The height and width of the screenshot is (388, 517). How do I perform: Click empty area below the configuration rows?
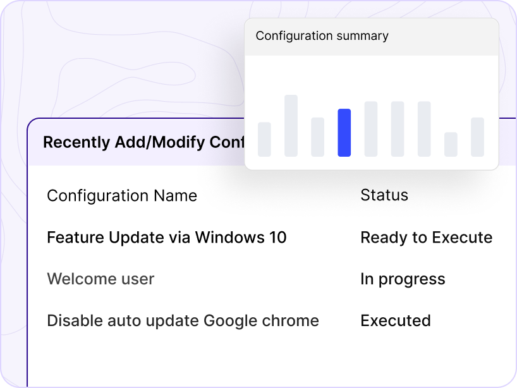(x=253, y=360)
